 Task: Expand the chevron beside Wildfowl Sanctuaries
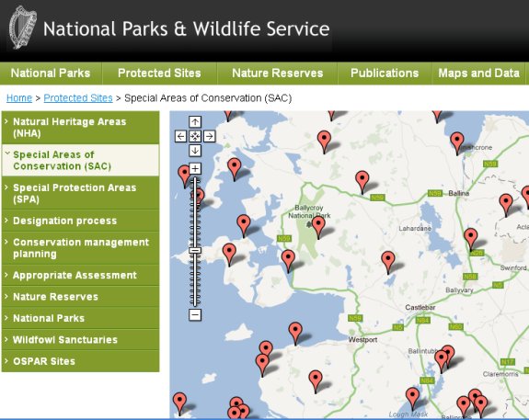(x=6, y=339)
